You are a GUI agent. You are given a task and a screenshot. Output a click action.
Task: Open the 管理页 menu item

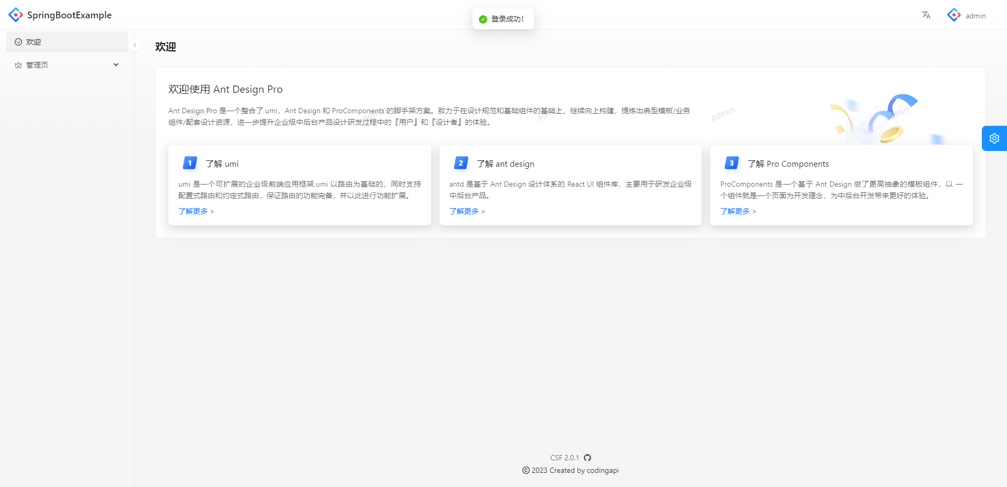pyautogui.click(x=67, y=65)
